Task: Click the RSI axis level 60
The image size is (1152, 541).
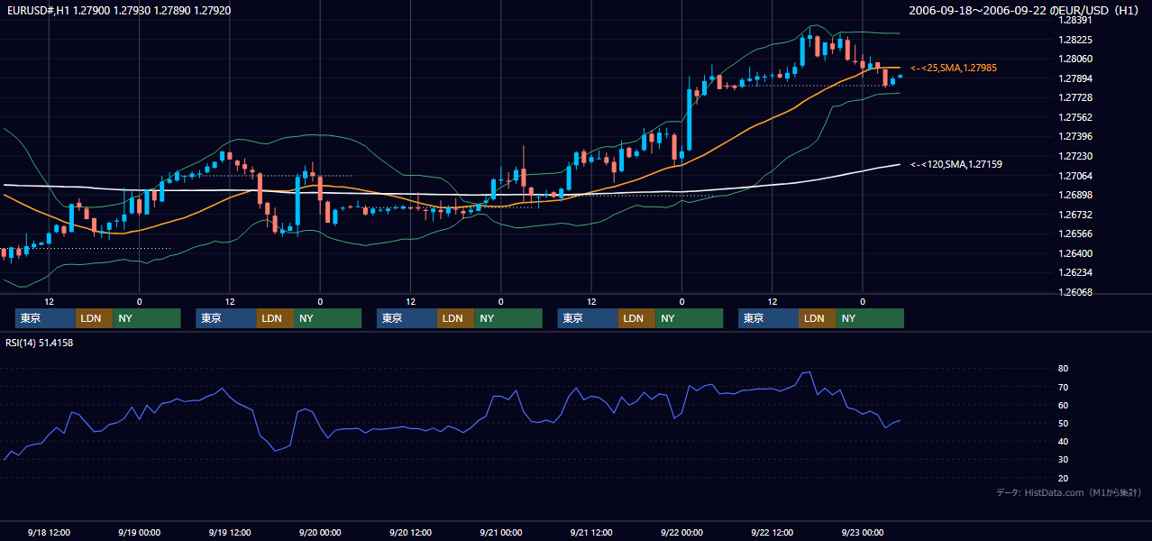Action: [x=1064, y=405]
